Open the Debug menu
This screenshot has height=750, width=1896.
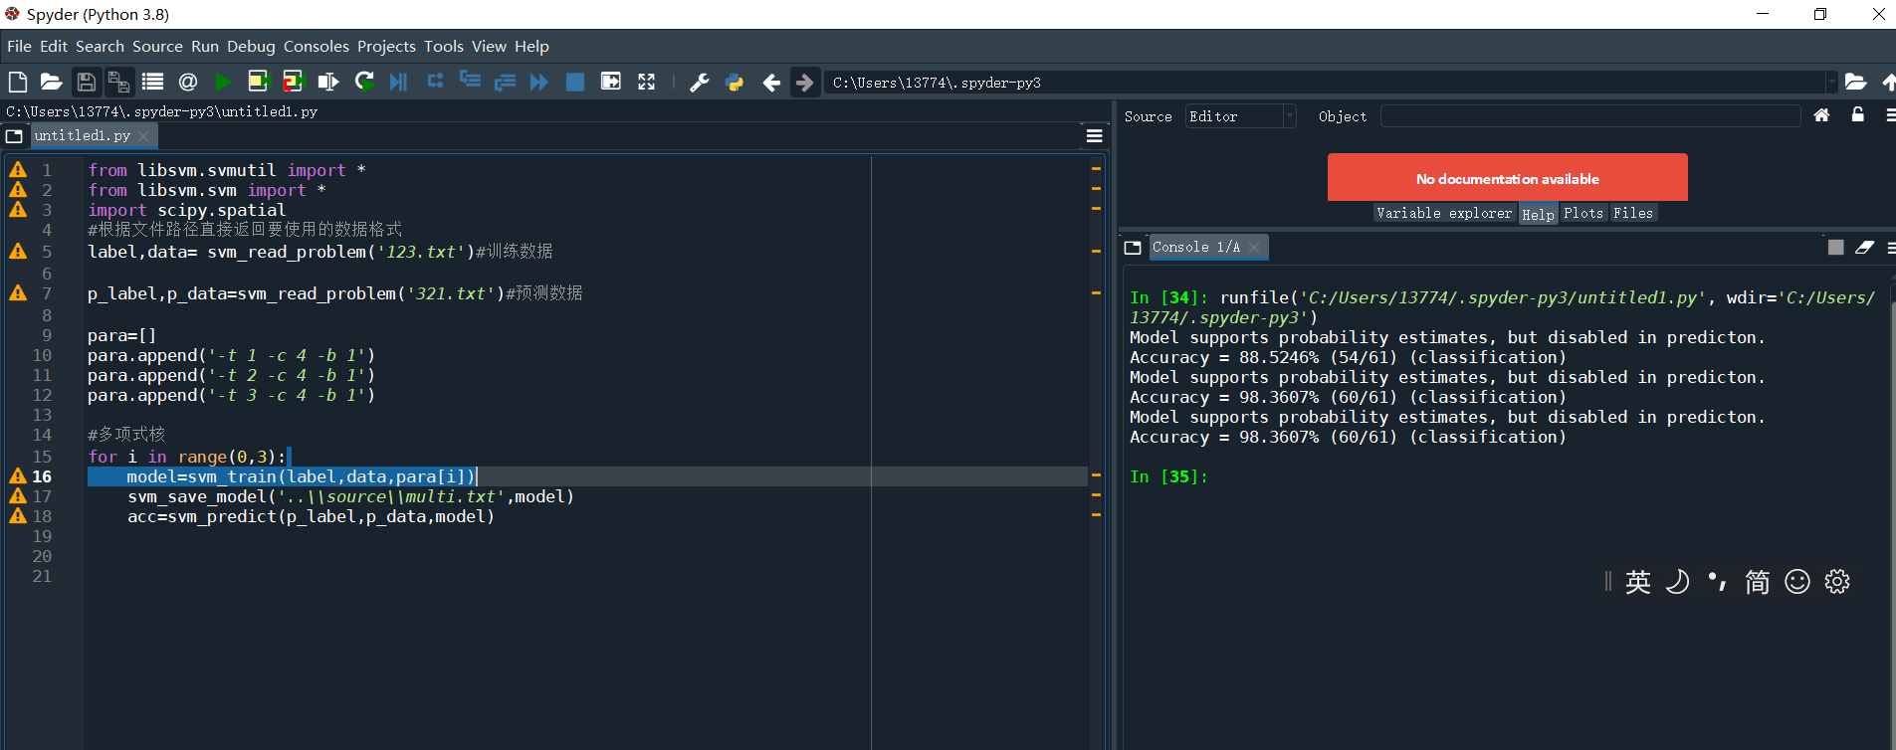tap(251, 46)
